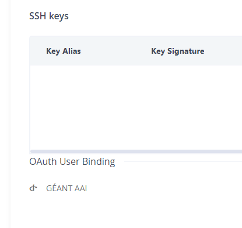Bind account using the GÉANT AAI logo
Screen dimensions: 242x228
tap(33, 188)
